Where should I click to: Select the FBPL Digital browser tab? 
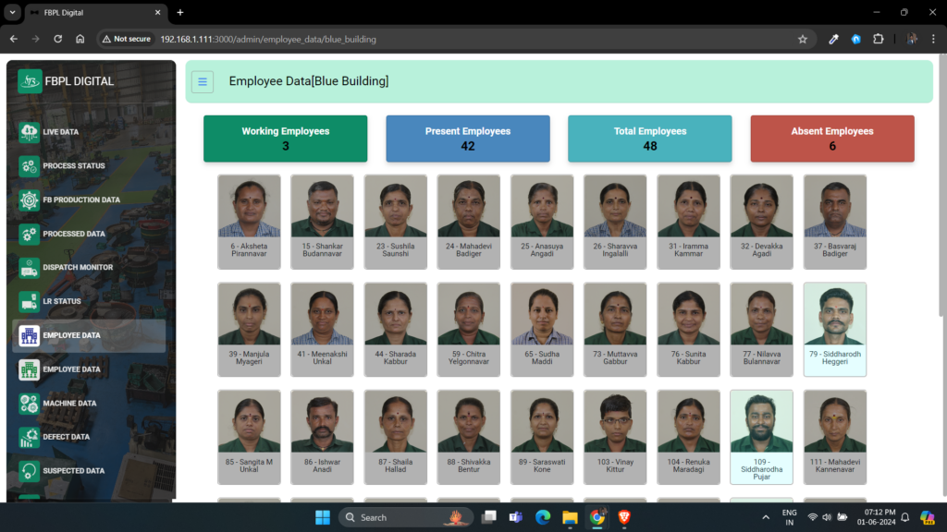pos(95,13)
